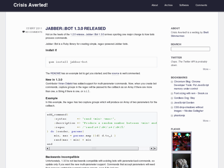The width and height of the screenshot is (224, 168).
Task: Open the colorful lights Flickr thumbnail
Action: (181, 141)
